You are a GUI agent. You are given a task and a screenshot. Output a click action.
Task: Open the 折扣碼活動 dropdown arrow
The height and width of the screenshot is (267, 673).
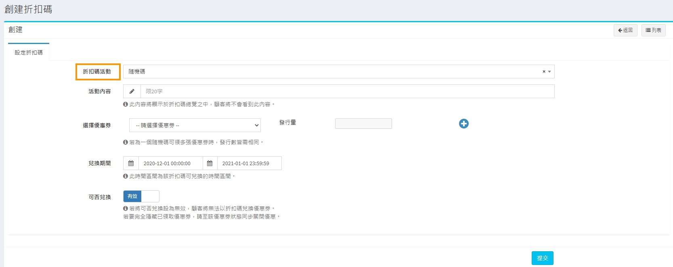coord(549,71)
